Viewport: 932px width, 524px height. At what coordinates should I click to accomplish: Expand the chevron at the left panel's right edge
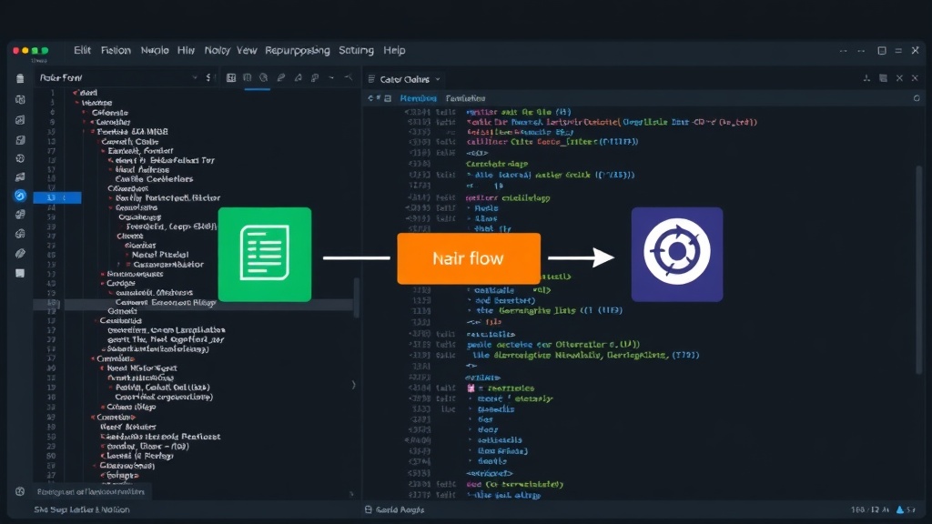354,385
